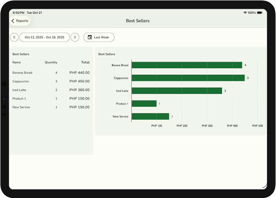The height and width of the screenshot is (198, 276).
Task: Click the next date range arrow
Action: pos(75,37)
